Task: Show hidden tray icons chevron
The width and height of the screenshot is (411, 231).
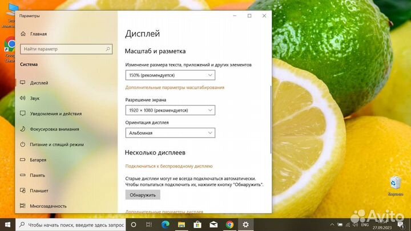Action: click(332, 225)
